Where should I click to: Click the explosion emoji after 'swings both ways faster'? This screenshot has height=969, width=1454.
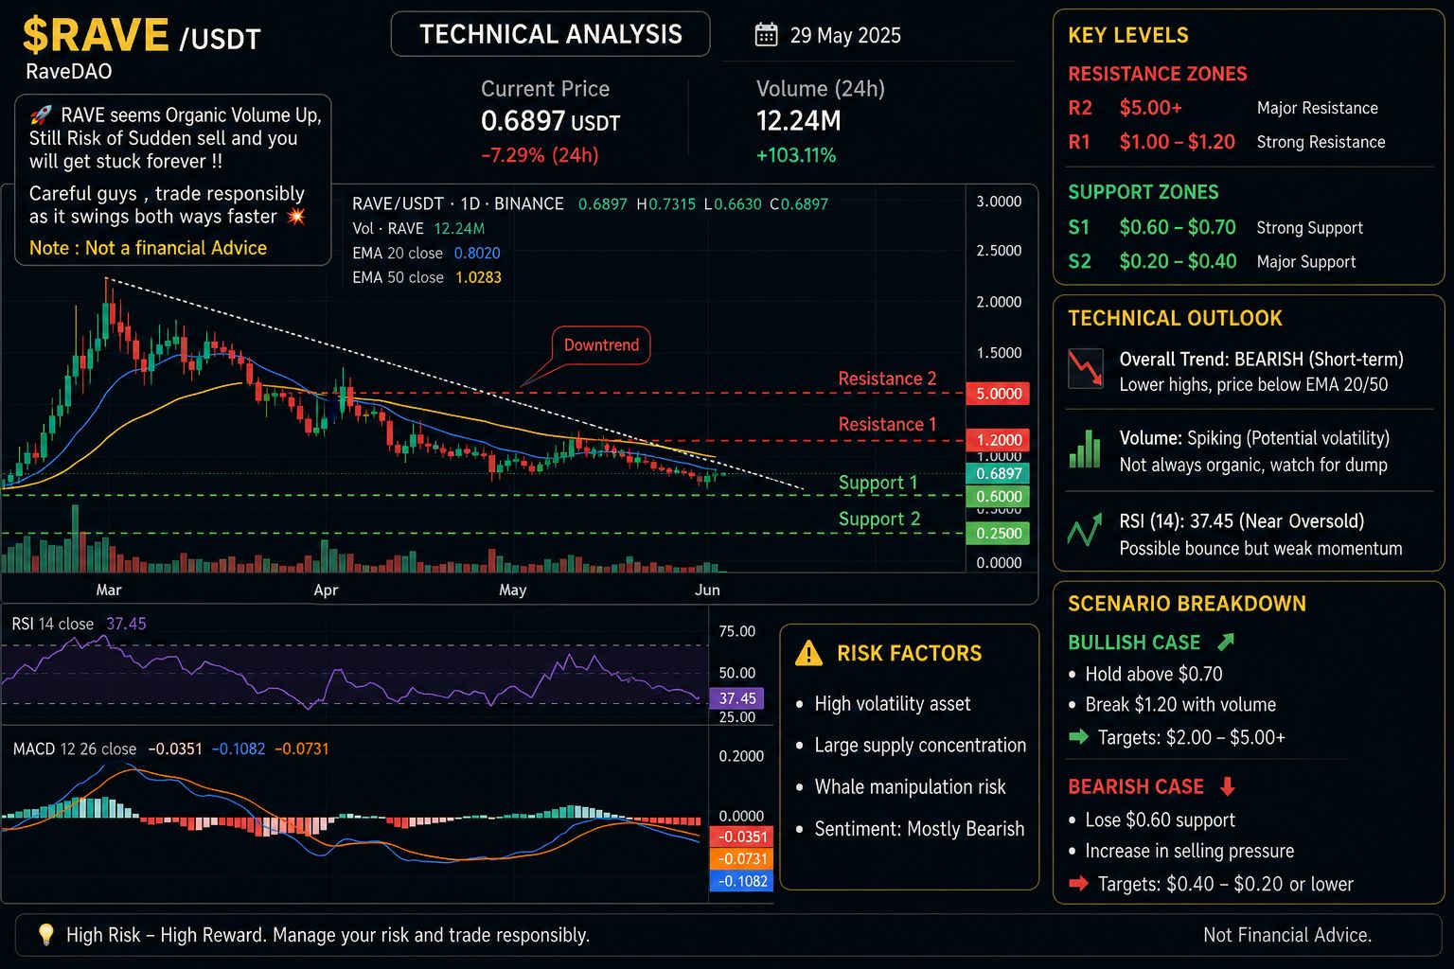coord(296,217)
